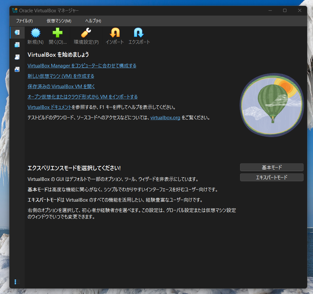This screenshot has width=313, height=294.
Task: Open the Welcome balloon icon in the sidebar
Action: tap(17, 32)
